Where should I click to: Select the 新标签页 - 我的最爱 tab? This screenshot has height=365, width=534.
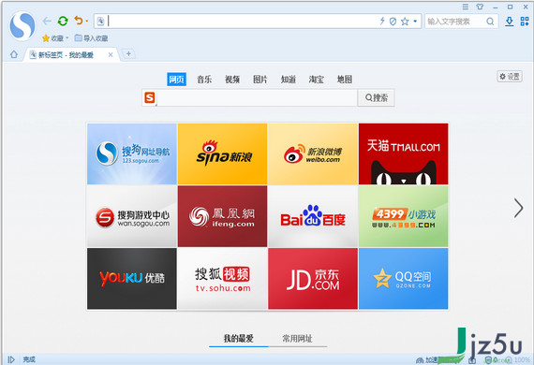pos(67,55)
